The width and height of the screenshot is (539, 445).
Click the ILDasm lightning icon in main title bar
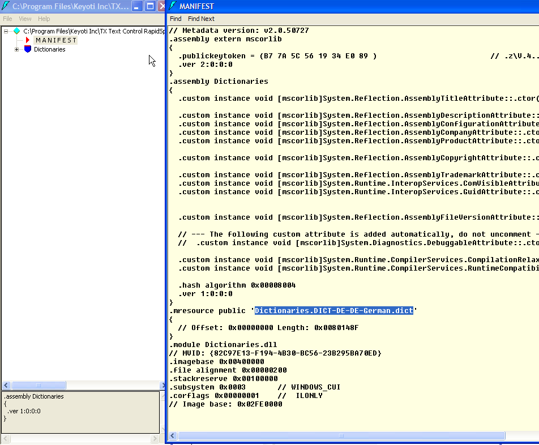[5, 6]
